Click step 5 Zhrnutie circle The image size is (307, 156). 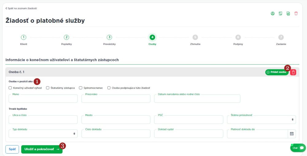[x=195, y=37]
